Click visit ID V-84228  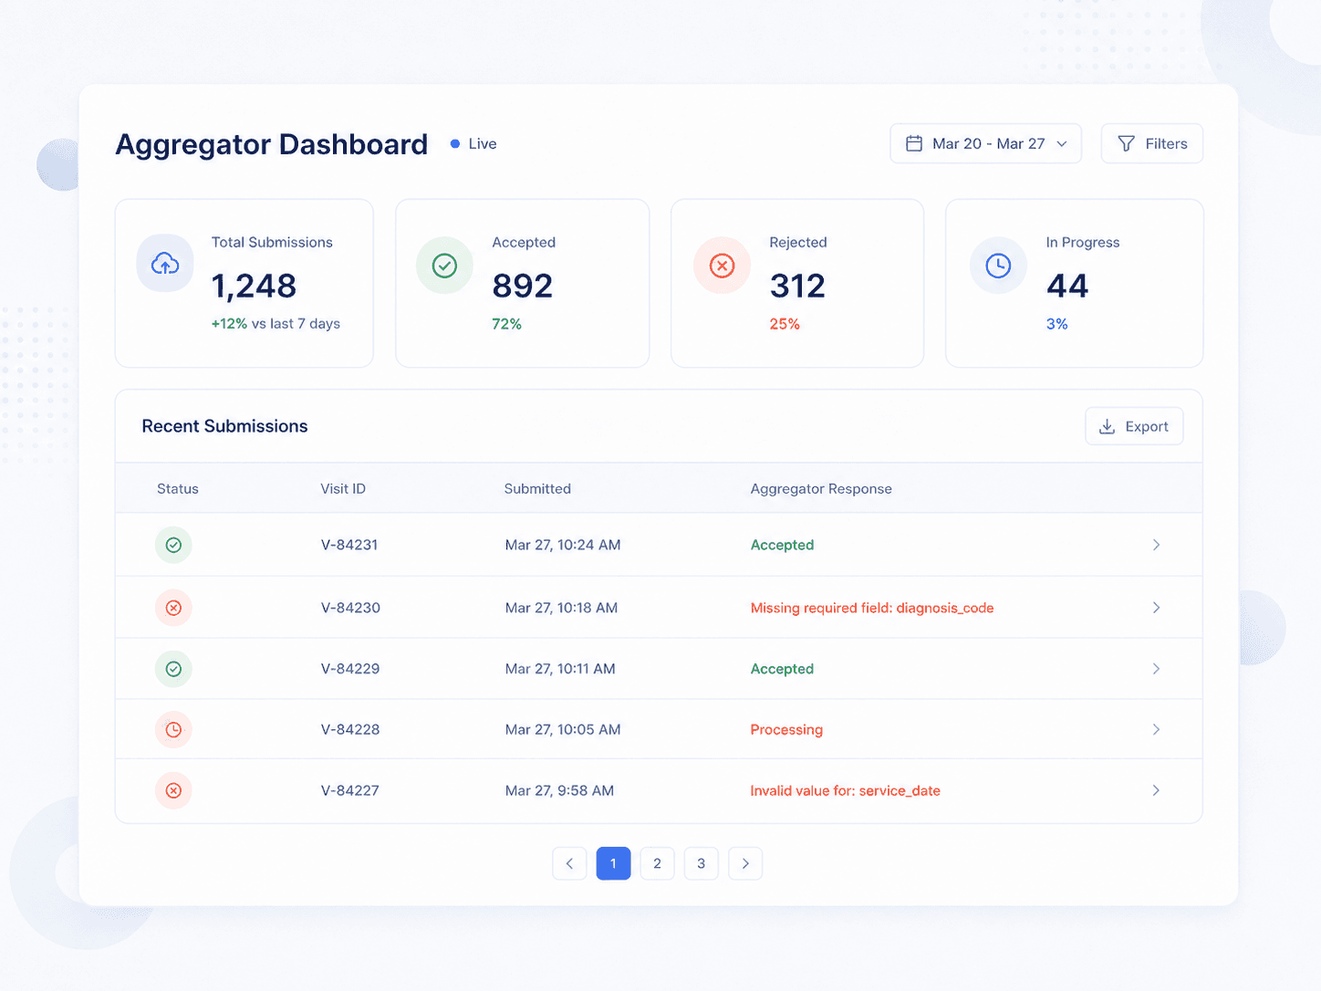click(350, 729)
